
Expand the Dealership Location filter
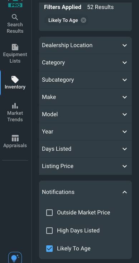(x=85, y=45)
